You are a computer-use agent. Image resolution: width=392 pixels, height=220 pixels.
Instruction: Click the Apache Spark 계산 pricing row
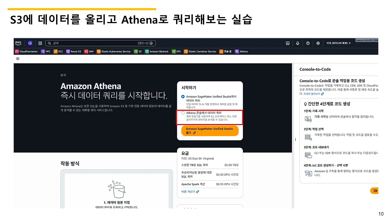(x=210, y=184)
